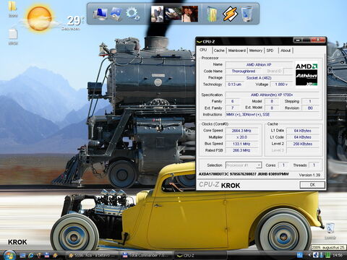Viewport: 347px width, 260px height.
Task: Open the couple photo thumbnail in dock
Action: point(190,14)
